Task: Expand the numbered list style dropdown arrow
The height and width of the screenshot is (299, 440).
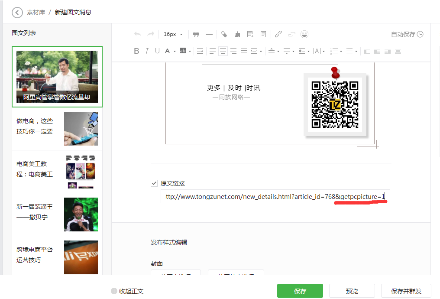Action: pos(341,52)
